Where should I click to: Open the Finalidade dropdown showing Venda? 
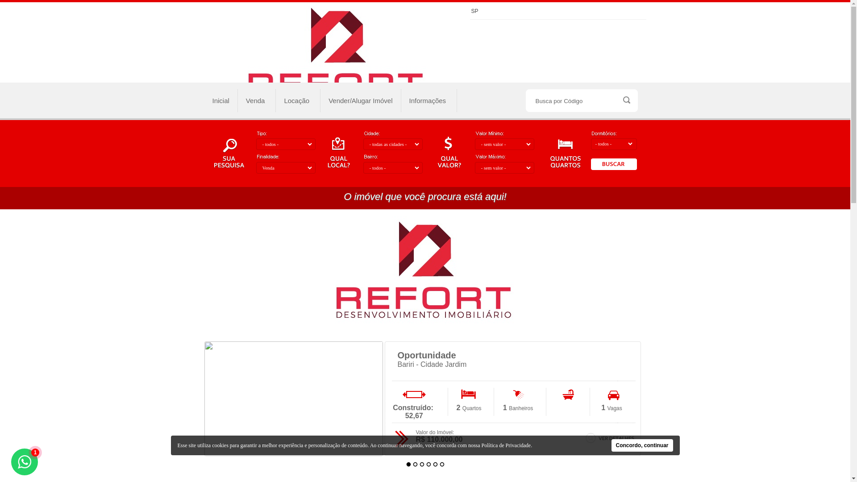286,168
